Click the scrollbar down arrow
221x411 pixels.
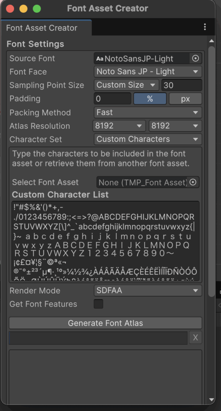[211, 400]
